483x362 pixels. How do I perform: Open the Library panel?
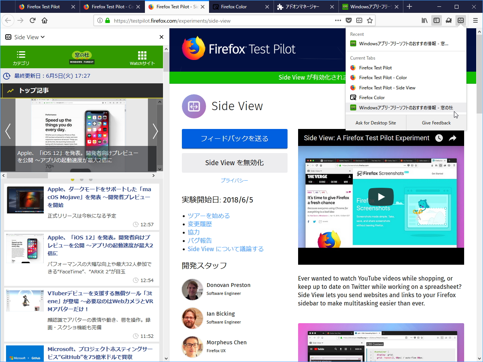click(424, 20)
